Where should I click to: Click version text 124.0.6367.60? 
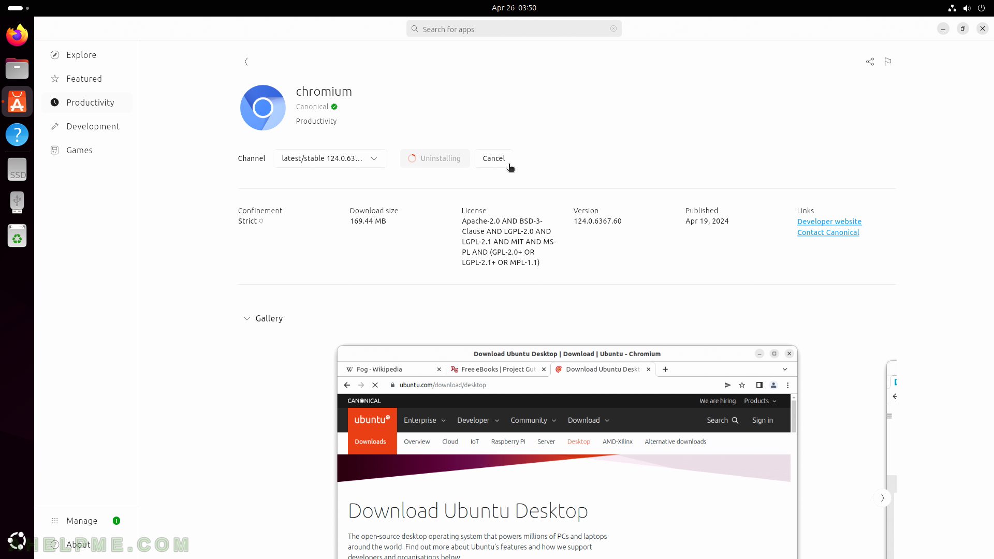597,221
